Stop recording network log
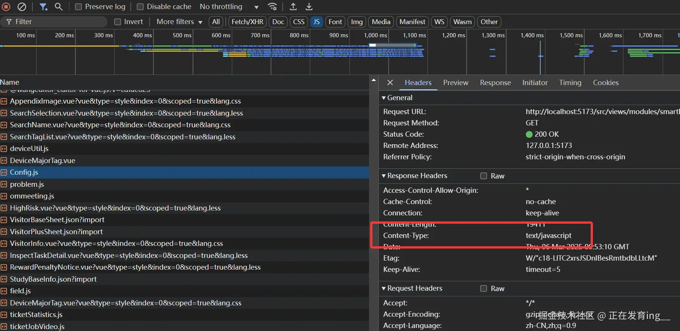Image resolution: width=680 pixels, height=331 pixels. (6, 7)
